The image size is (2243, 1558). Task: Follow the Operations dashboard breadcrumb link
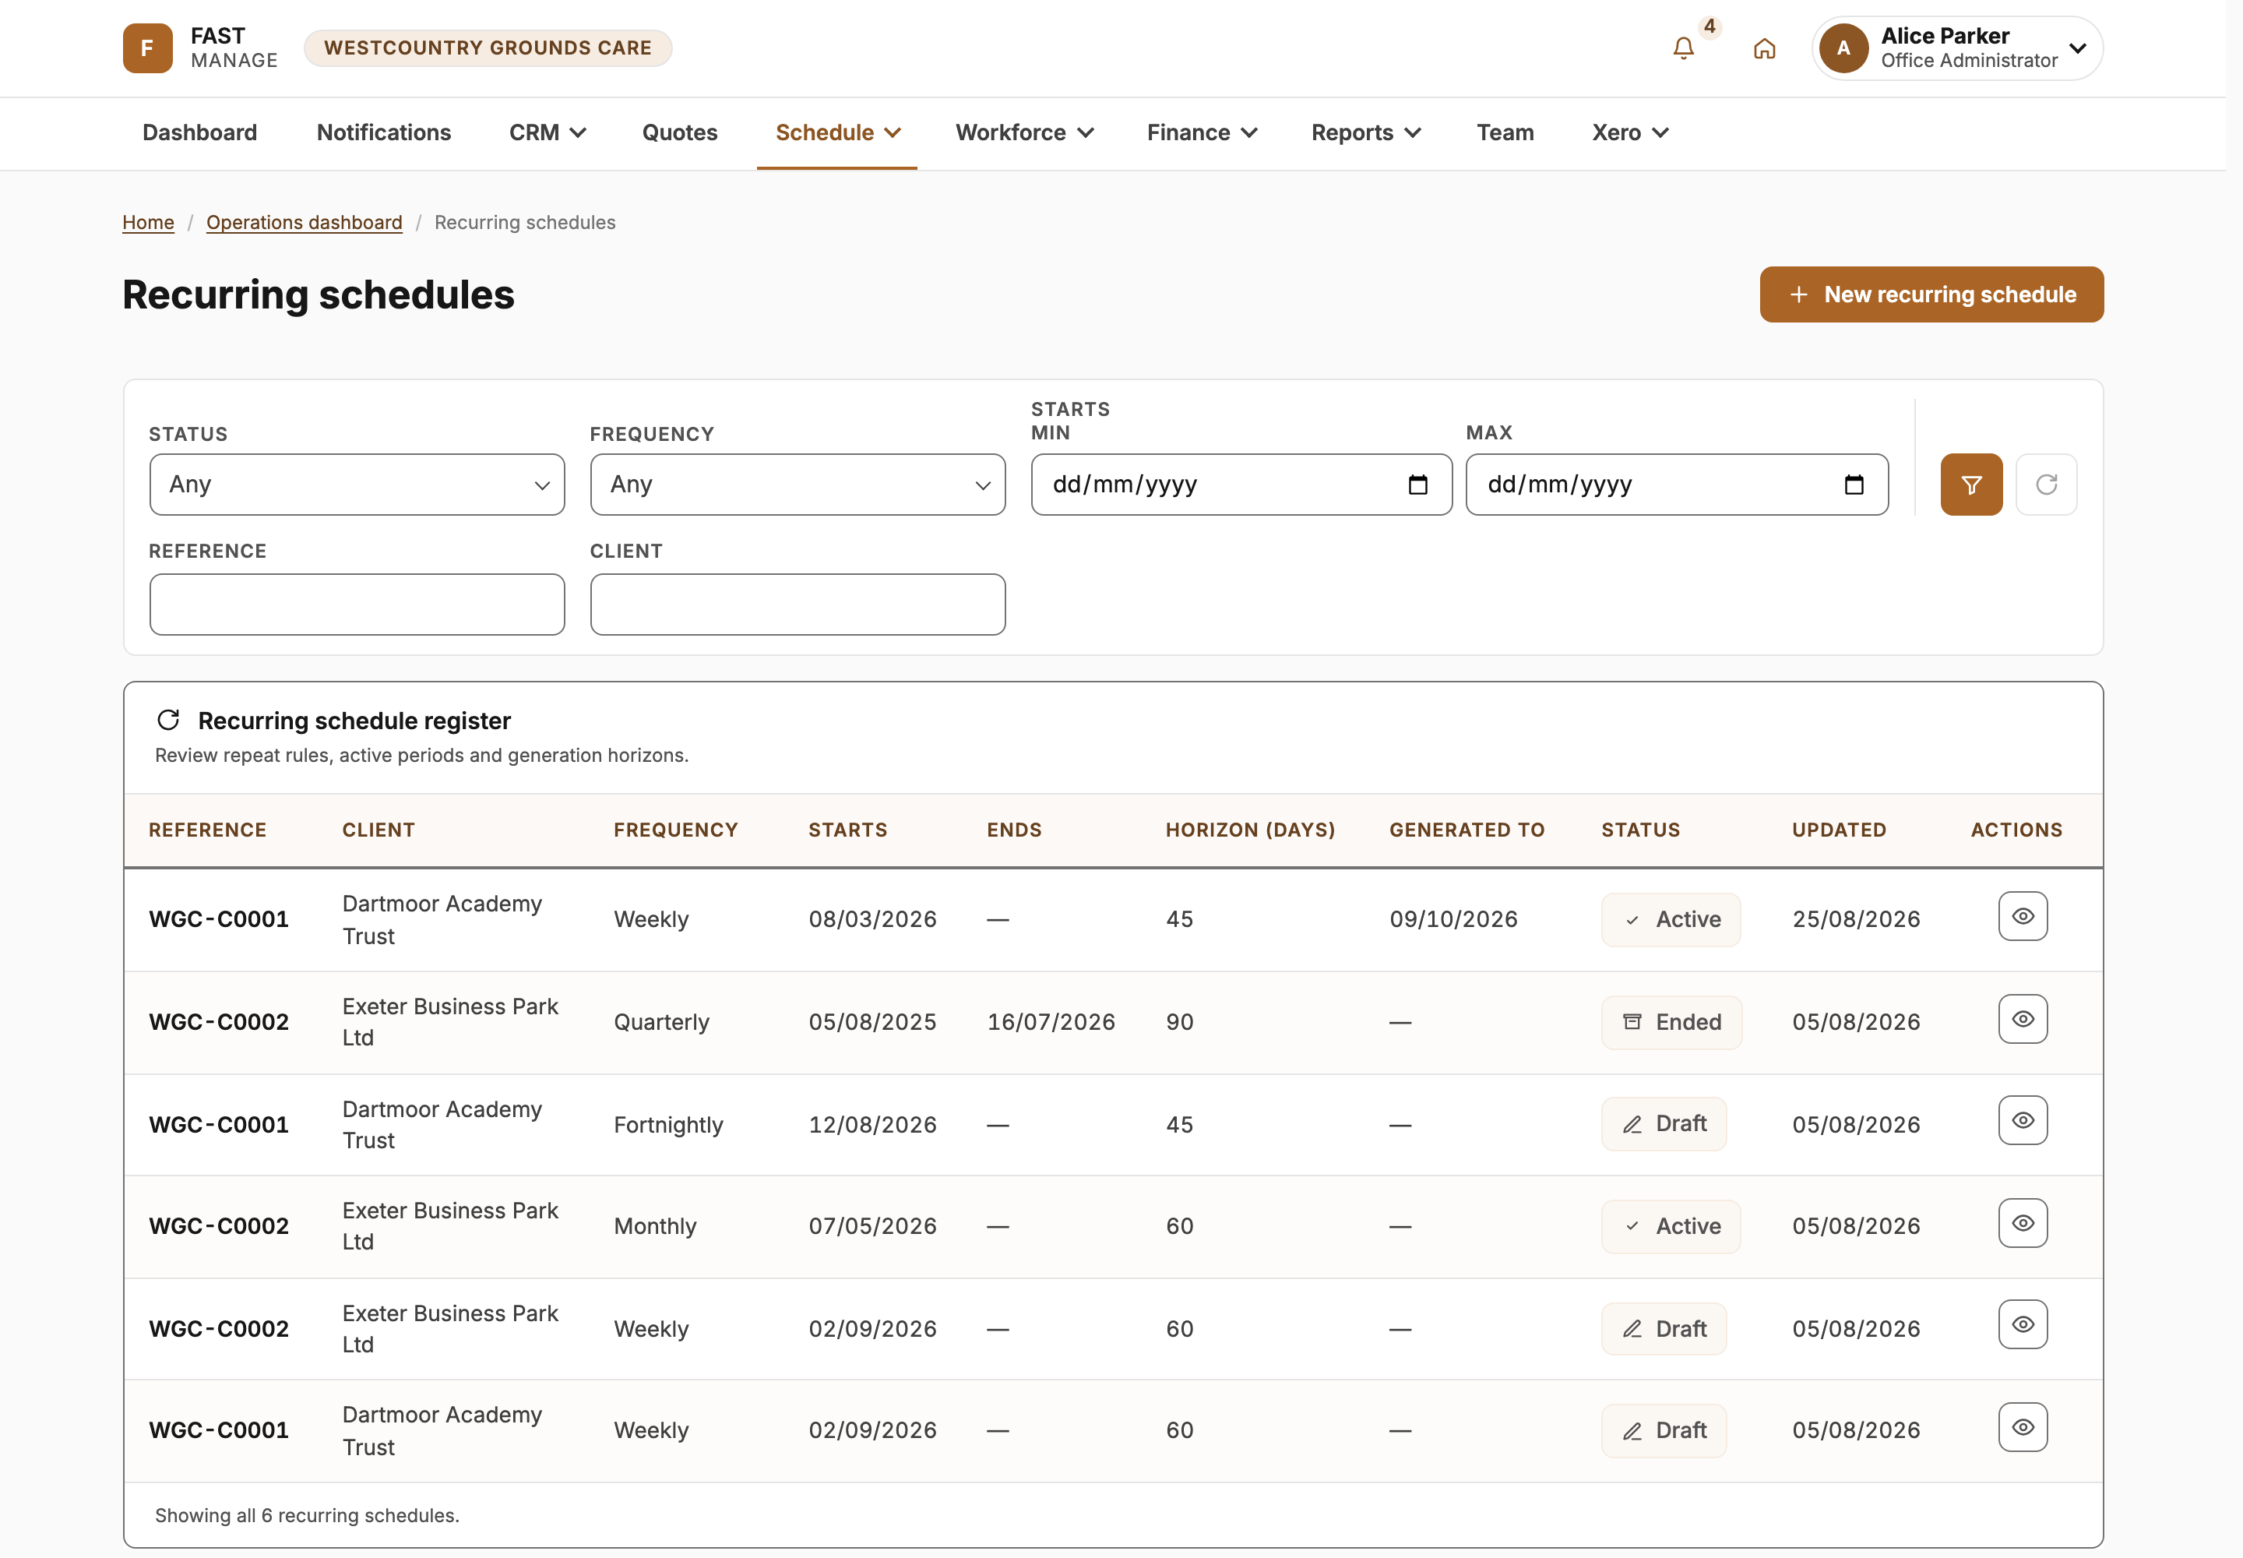[x=304, y=223]
